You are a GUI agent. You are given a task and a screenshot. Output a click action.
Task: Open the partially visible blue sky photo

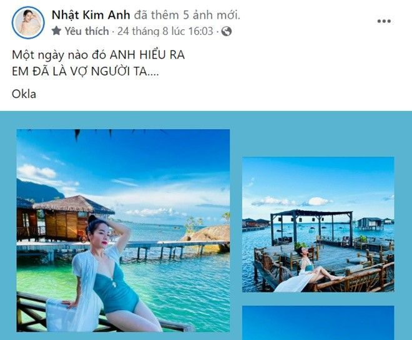pyautogui.click(x=318, y=323)
